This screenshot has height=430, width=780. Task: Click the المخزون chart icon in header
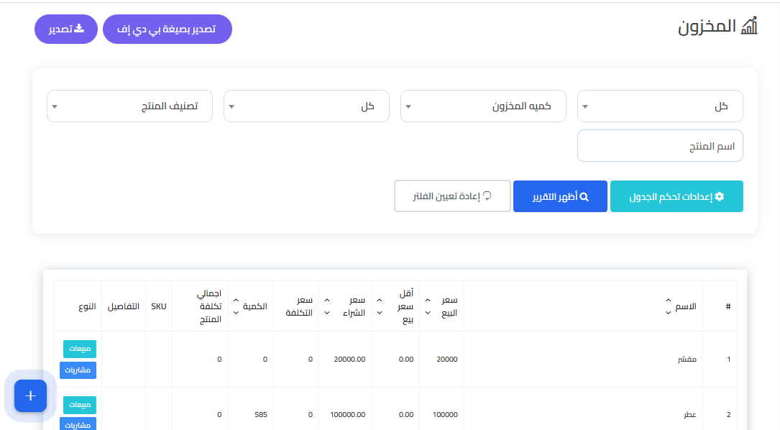point(749,27)
